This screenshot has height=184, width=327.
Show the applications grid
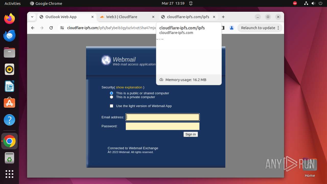click(x=9, y=174)
